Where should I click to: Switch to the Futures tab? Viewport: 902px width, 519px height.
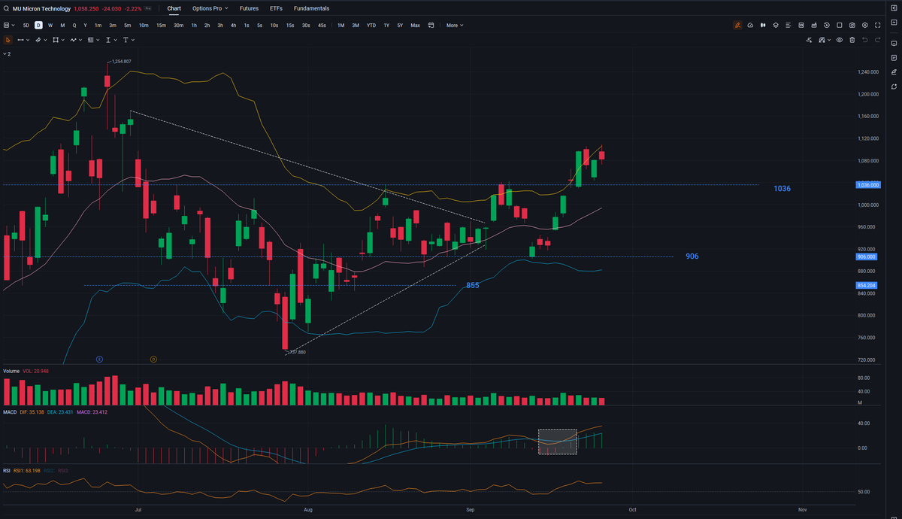point(249,8)
